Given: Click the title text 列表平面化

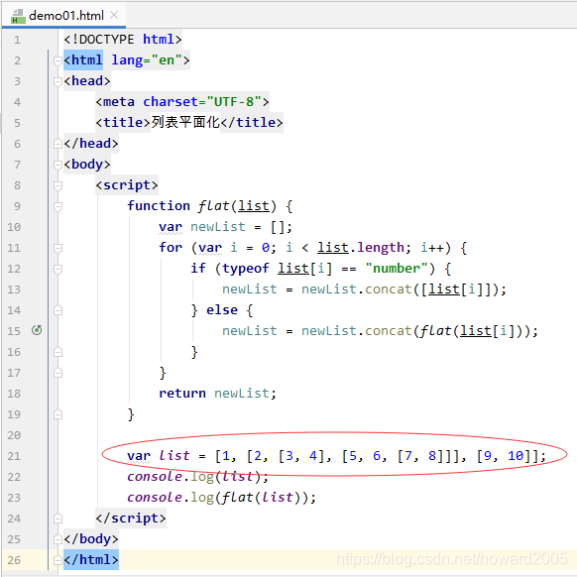Looking at the screenshot, I should [x=185, y=122].
